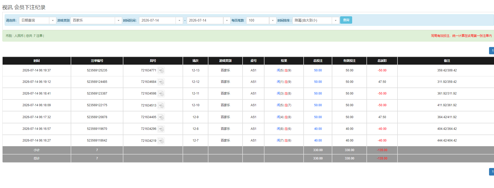The width and height of the screenshot is (494, 188).
Task: Click the 40.00 total bet link at 06:16:27
Action: [318, 140]
